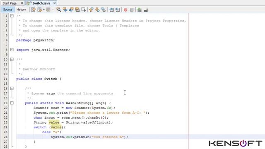Toggle Rectangular Selection icon

coord(84,10)
